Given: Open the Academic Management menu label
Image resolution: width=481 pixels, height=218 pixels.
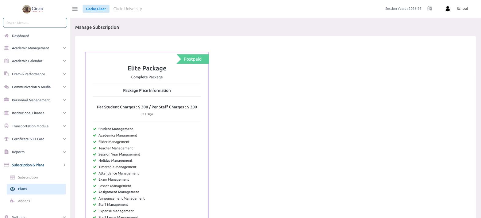Looking at the screenshot, I should pos(30,48).
